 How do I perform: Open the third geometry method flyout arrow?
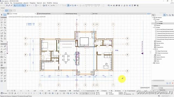coord(12,11)
